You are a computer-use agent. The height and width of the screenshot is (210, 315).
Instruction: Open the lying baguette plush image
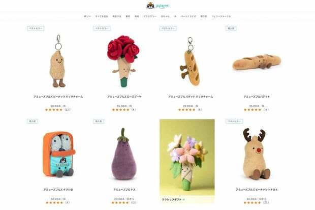(257, 62)
